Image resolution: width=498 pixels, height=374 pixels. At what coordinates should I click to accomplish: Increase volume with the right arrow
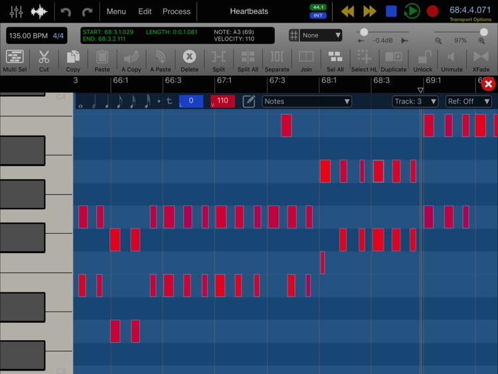404,41
